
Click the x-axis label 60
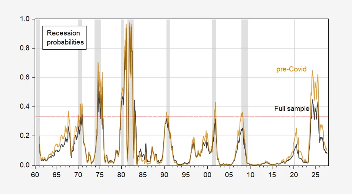coord(35,175)
